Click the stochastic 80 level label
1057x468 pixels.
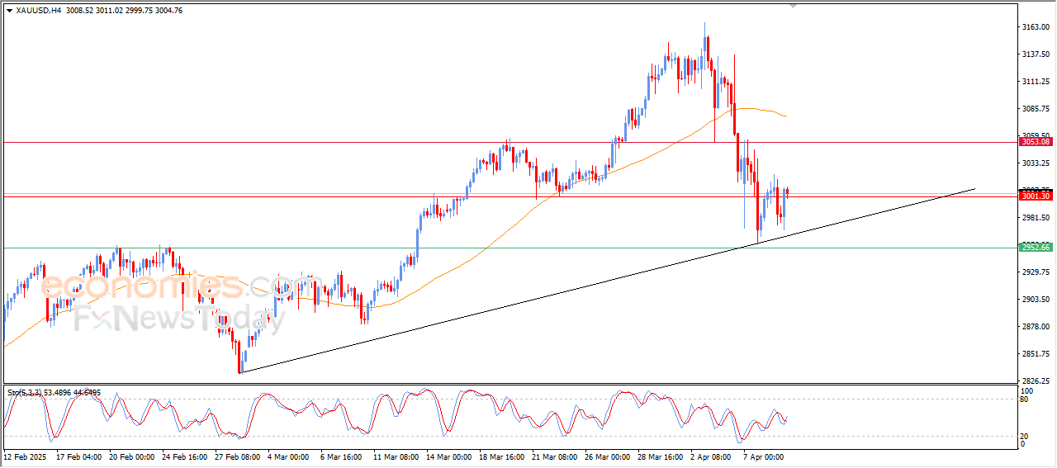(x=1025, y=400)
